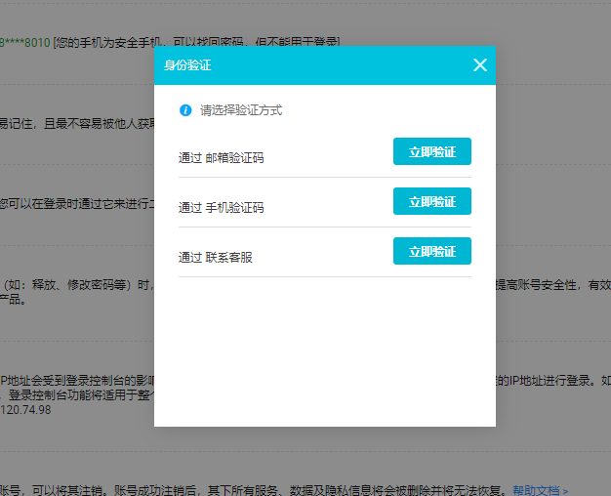
Task: Click the blue info icon
Action: [x=185, y=110]
